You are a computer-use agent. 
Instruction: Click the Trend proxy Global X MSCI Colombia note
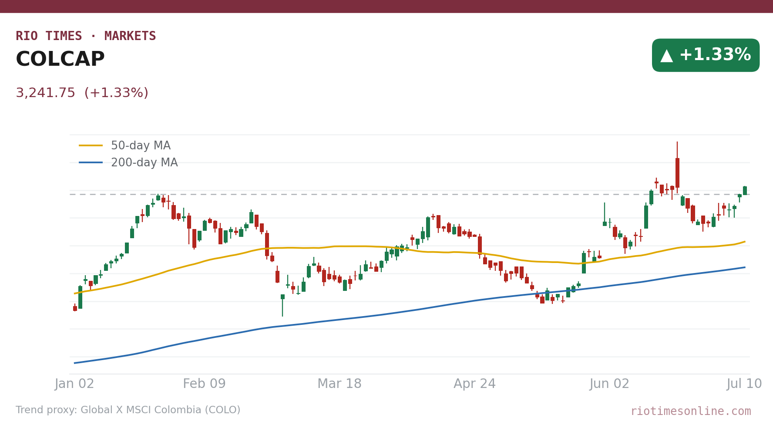(x=128, y=410)
